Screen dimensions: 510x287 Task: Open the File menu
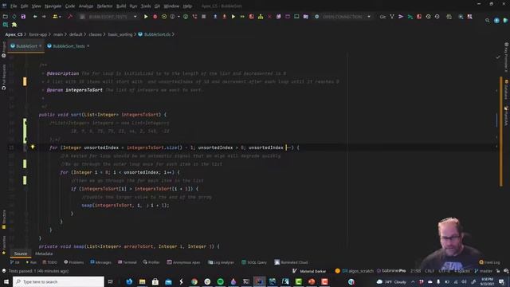click(x=14, y=6)
